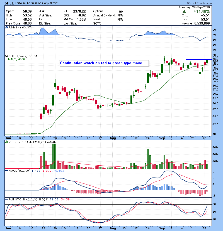Click the Volume 6,539,869 value
Viewport: 223px width, 231px height.
202,23
